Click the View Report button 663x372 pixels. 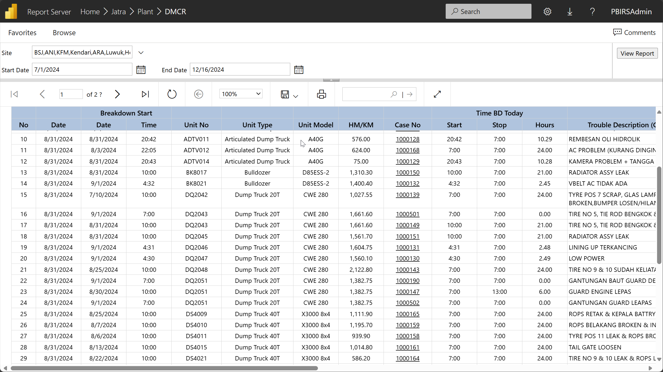637,53
